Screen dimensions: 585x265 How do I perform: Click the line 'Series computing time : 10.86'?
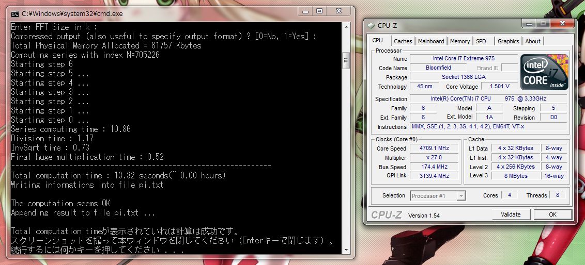70,129
